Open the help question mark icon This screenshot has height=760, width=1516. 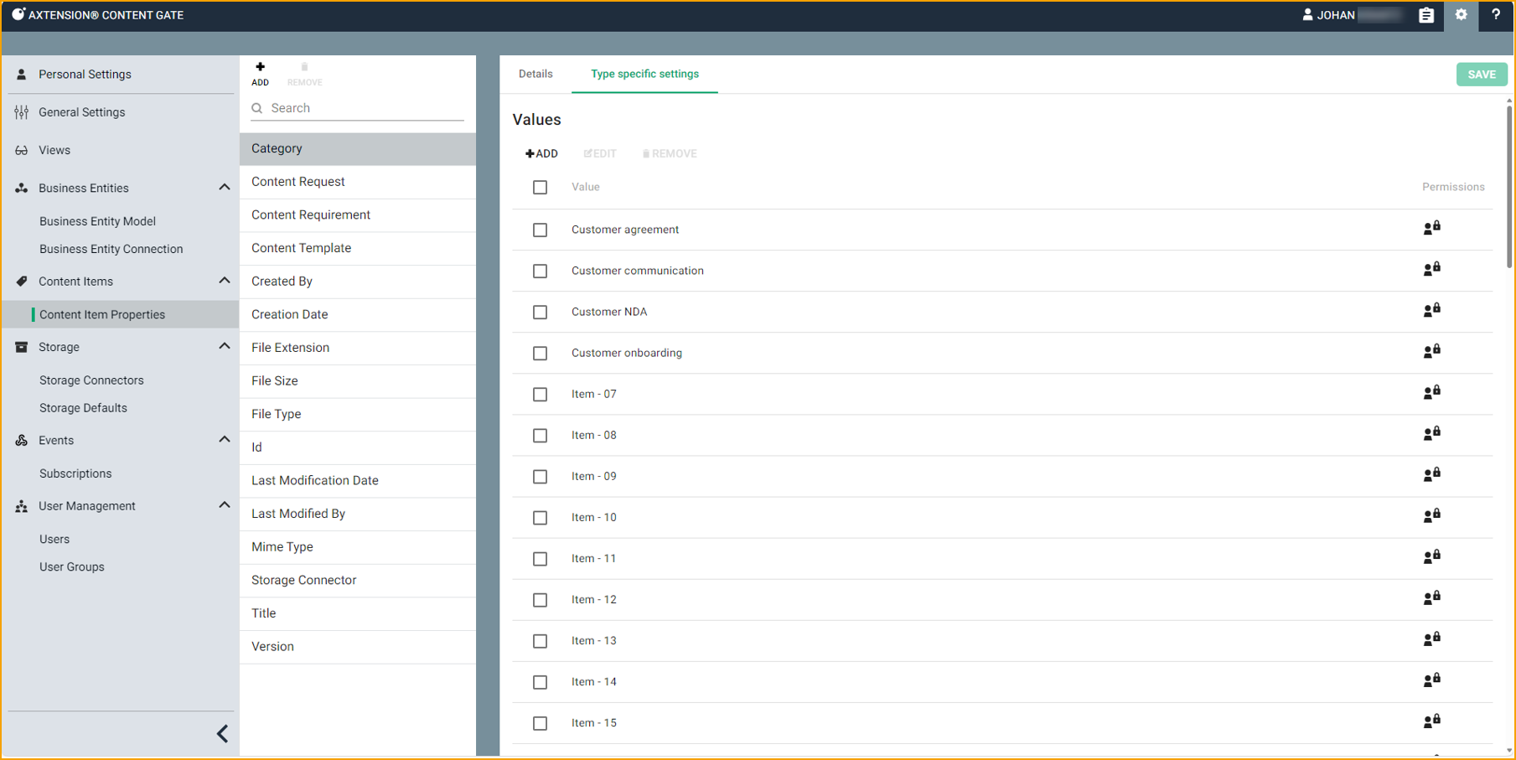1495,15
